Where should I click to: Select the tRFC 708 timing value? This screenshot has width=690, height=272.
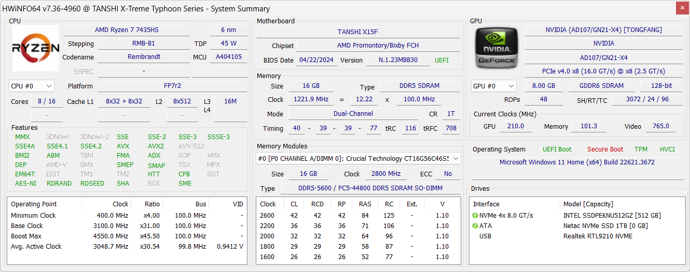click(x=451, y=128)
